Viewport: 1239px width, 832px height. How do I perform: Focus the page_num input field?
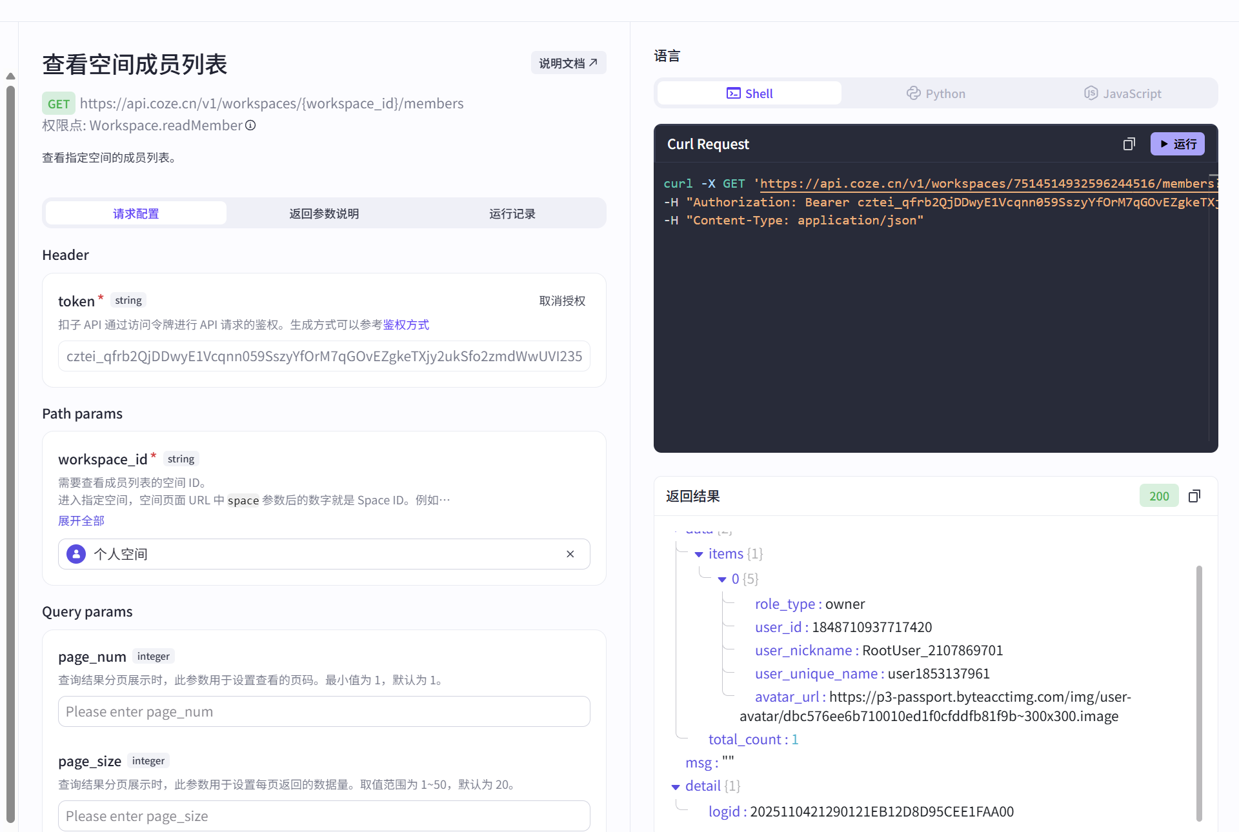(323, 711)
